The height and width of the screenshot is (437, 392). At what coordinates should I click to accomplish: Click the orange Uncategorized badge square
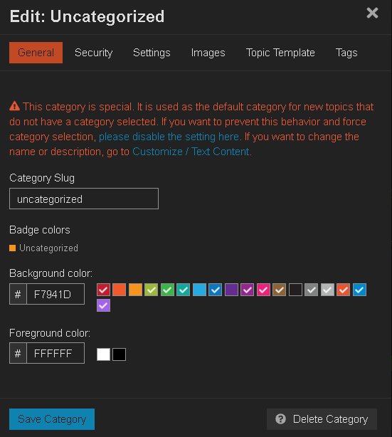(x=13, y=248)
